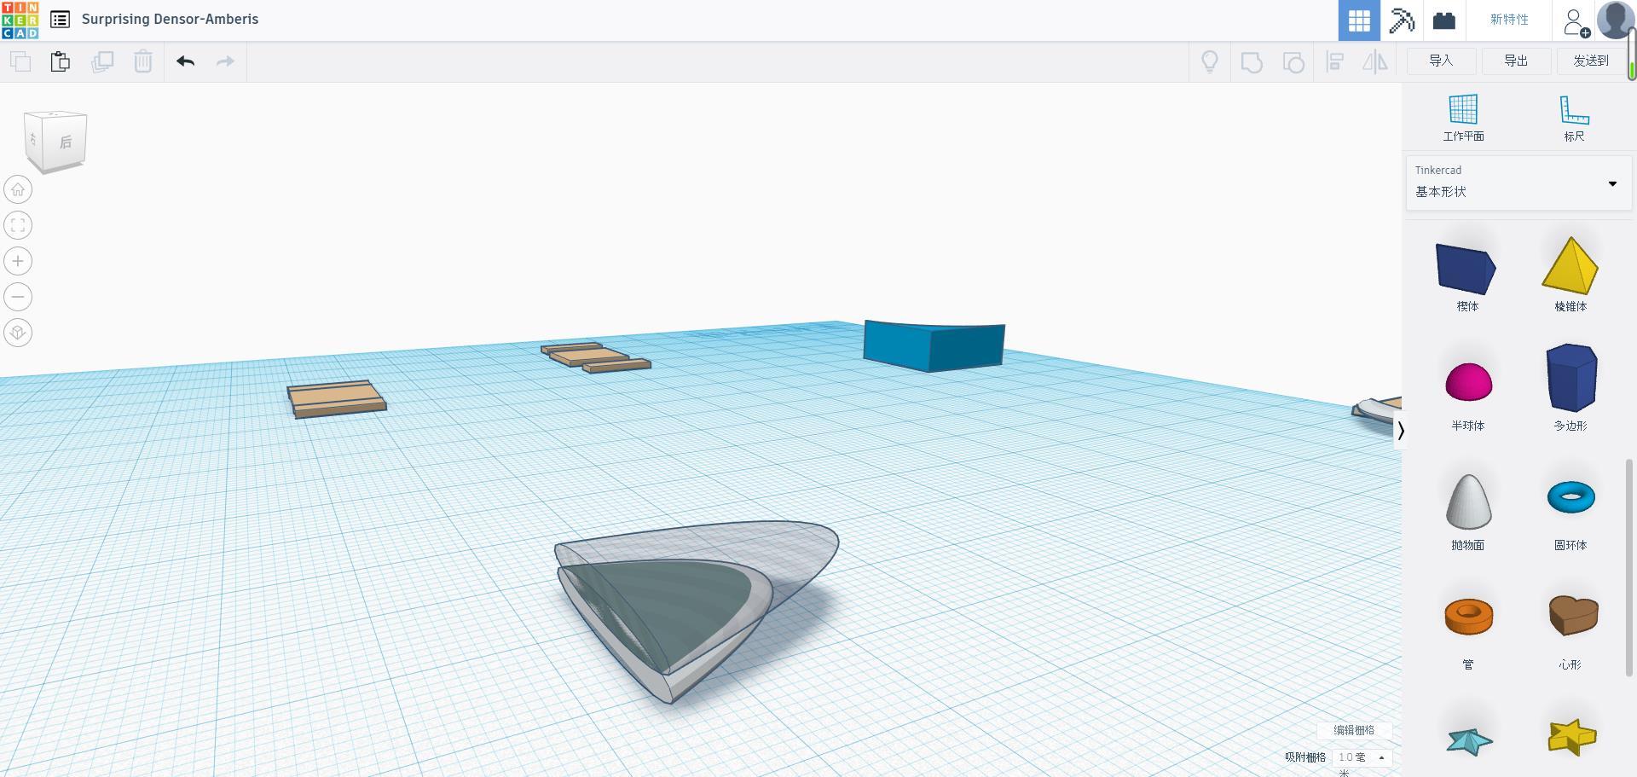Undo the last action

pos(186,61)
